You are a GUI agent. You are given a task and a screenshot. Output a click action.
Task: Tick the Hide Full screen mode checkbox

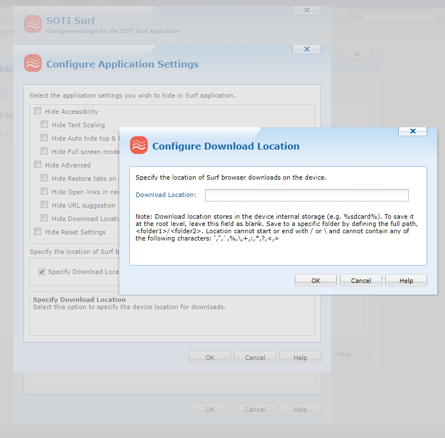44,151
